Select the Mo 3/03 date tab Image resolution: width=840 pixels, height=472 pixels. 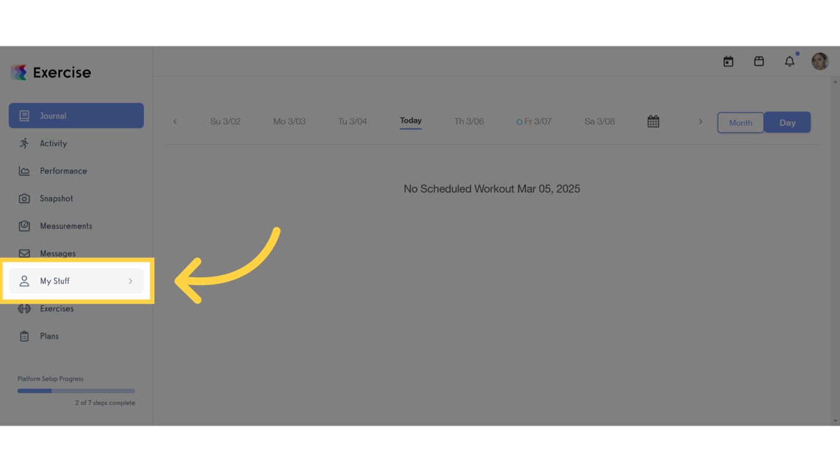coord(289,122)
